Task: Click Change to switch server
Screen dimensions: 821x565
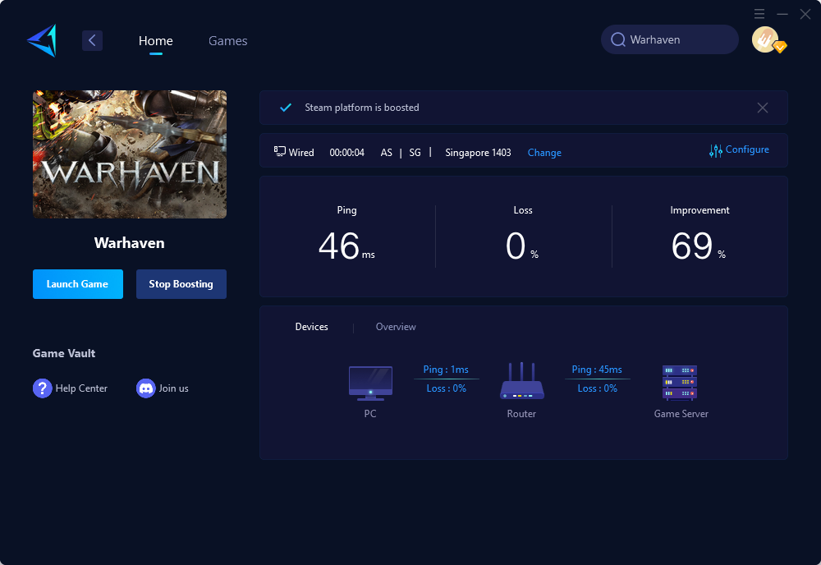Action: [x=544, y=153]
